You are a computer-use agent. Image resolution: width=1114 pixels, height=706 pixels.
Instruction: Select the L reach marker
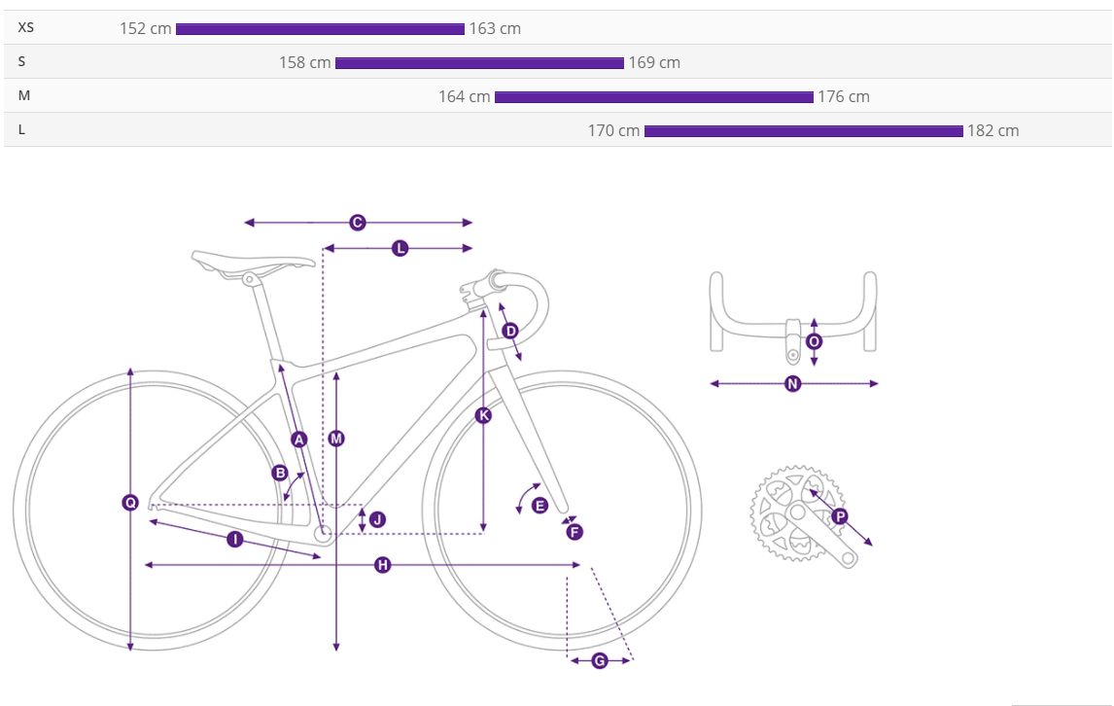tap(400, 248)
